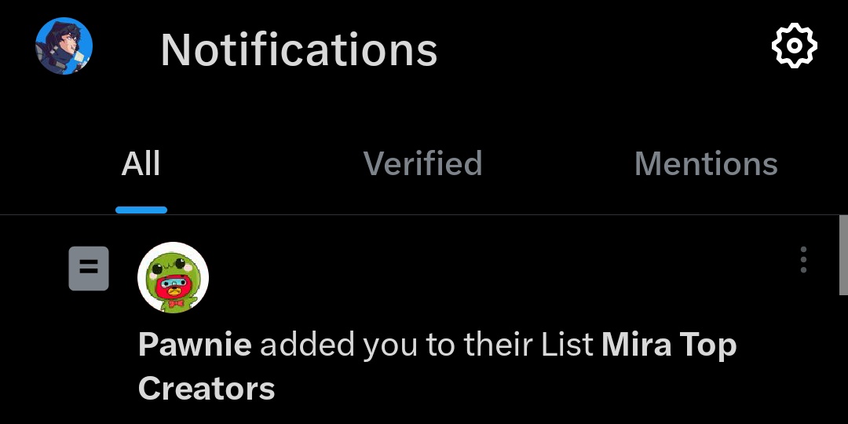
Task: Open the Mira Top Creators list link
Action: [x=668, y=345]
